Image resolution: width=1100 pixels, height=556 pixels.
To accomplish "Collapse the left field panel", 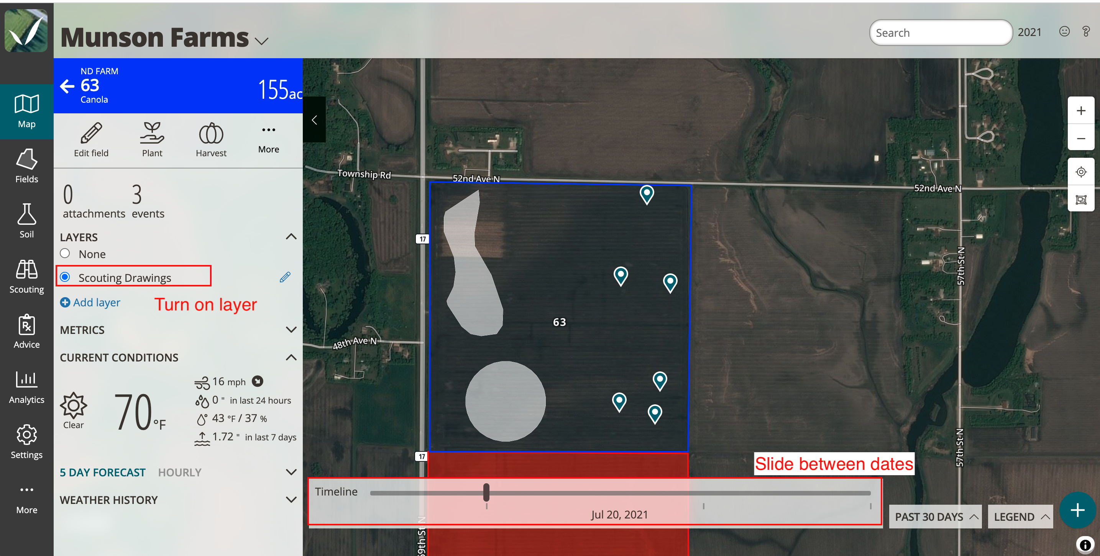I will click(314, 120).
